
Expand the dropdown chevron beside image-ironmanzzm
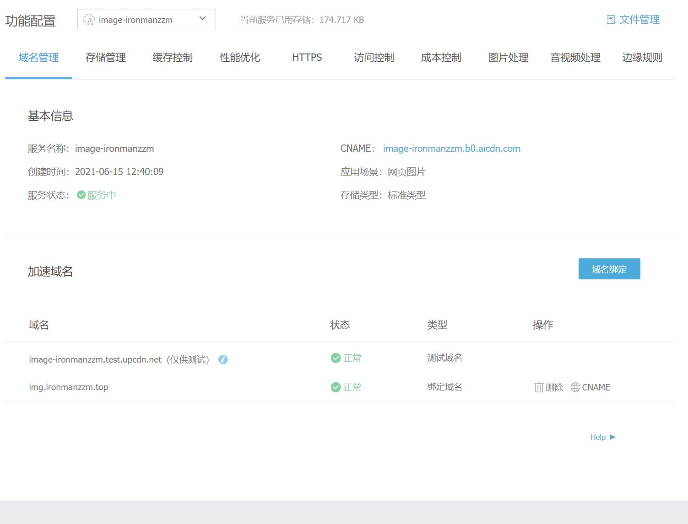click(202, 19)
